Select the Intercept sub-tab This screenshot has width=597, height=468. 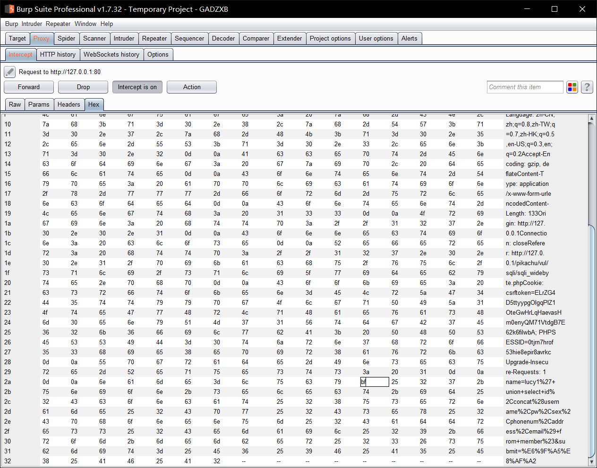pos(21,54)
